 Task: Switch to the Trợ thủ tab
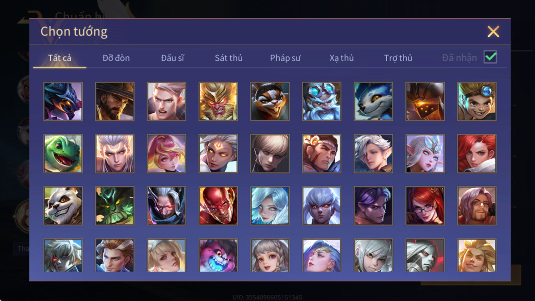pos(398,58)
